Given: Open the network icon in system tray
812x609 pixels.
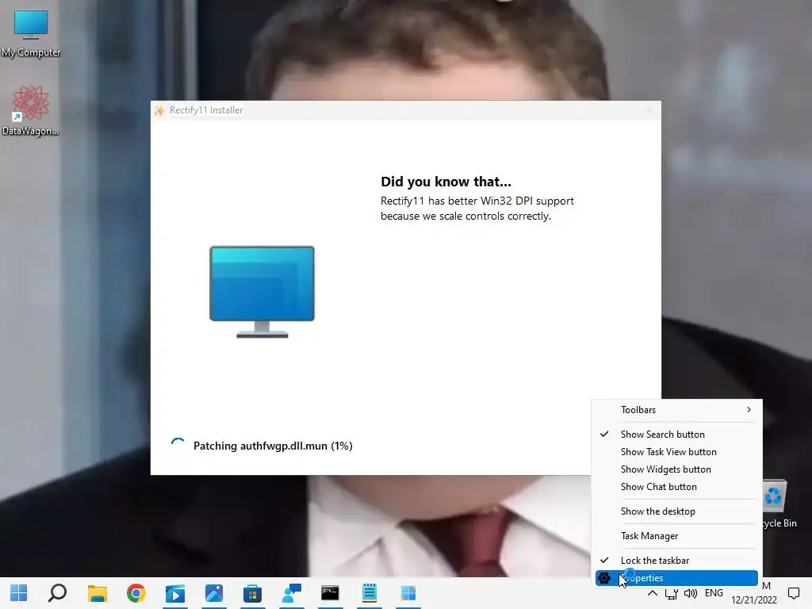Looking at the screenshot, I should (x=671, y=593).
